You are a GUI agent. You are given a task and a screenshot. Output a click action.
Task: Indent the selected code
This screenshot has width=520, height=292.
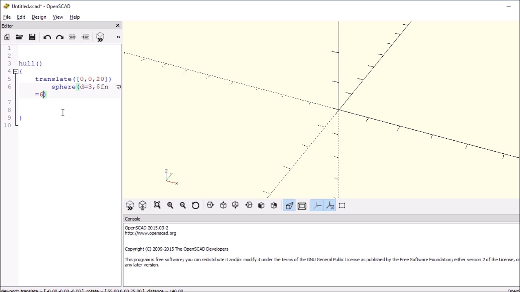(85, 37)
